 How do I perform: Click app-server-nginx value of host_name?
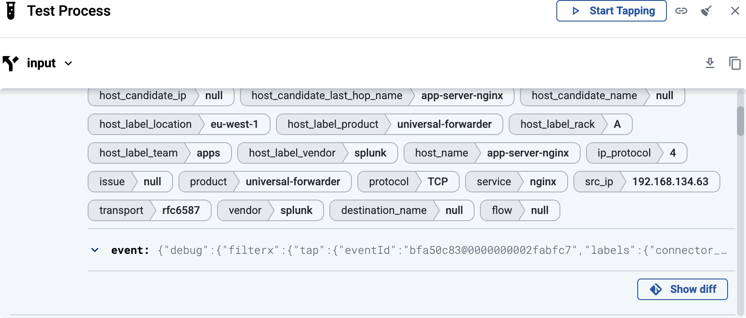coord(528,153)
